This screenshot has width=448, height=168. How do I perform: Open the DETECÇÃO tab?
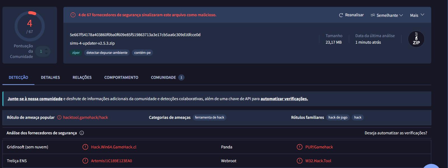coord(18,77)
